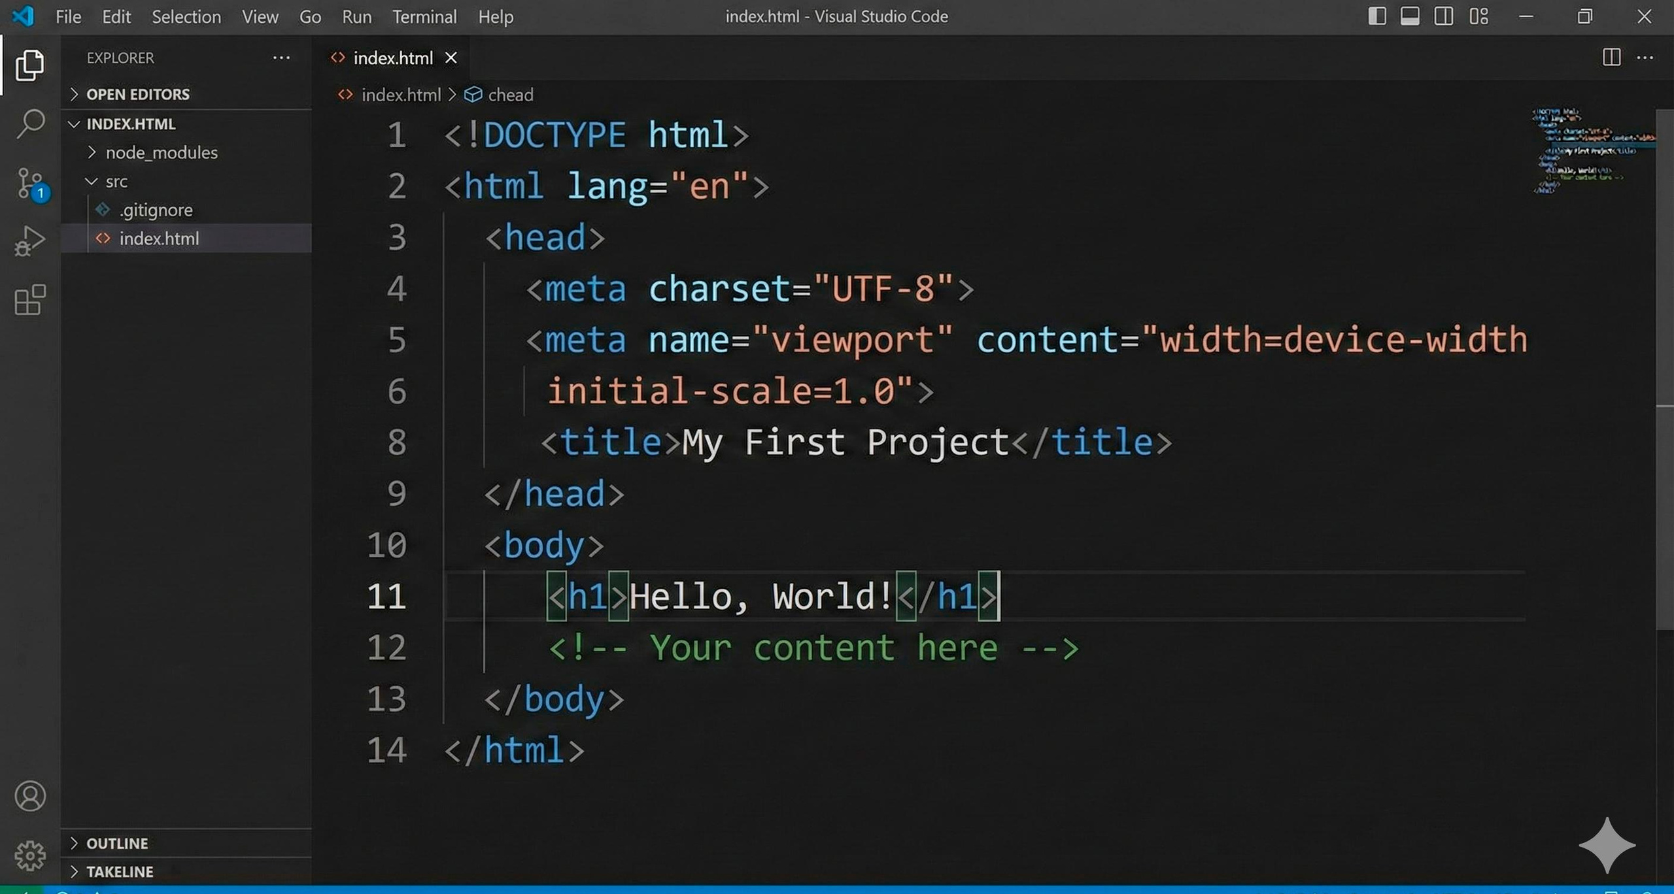Toggle secondary side bar layout icon
The width and height of the screenshot is (1674, 894).
tap(1444, 16)
